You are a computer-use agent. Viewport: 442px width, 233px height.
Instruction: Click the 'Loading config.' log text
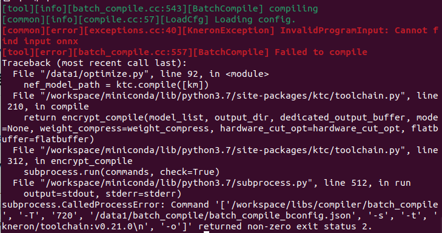255,20
